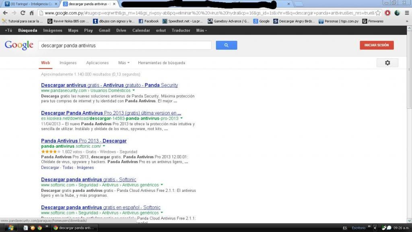Select the Web search tab
Image resolution: width=412 pixels, height=232 pixels.
pyautogui.click(x=45, y=63)
